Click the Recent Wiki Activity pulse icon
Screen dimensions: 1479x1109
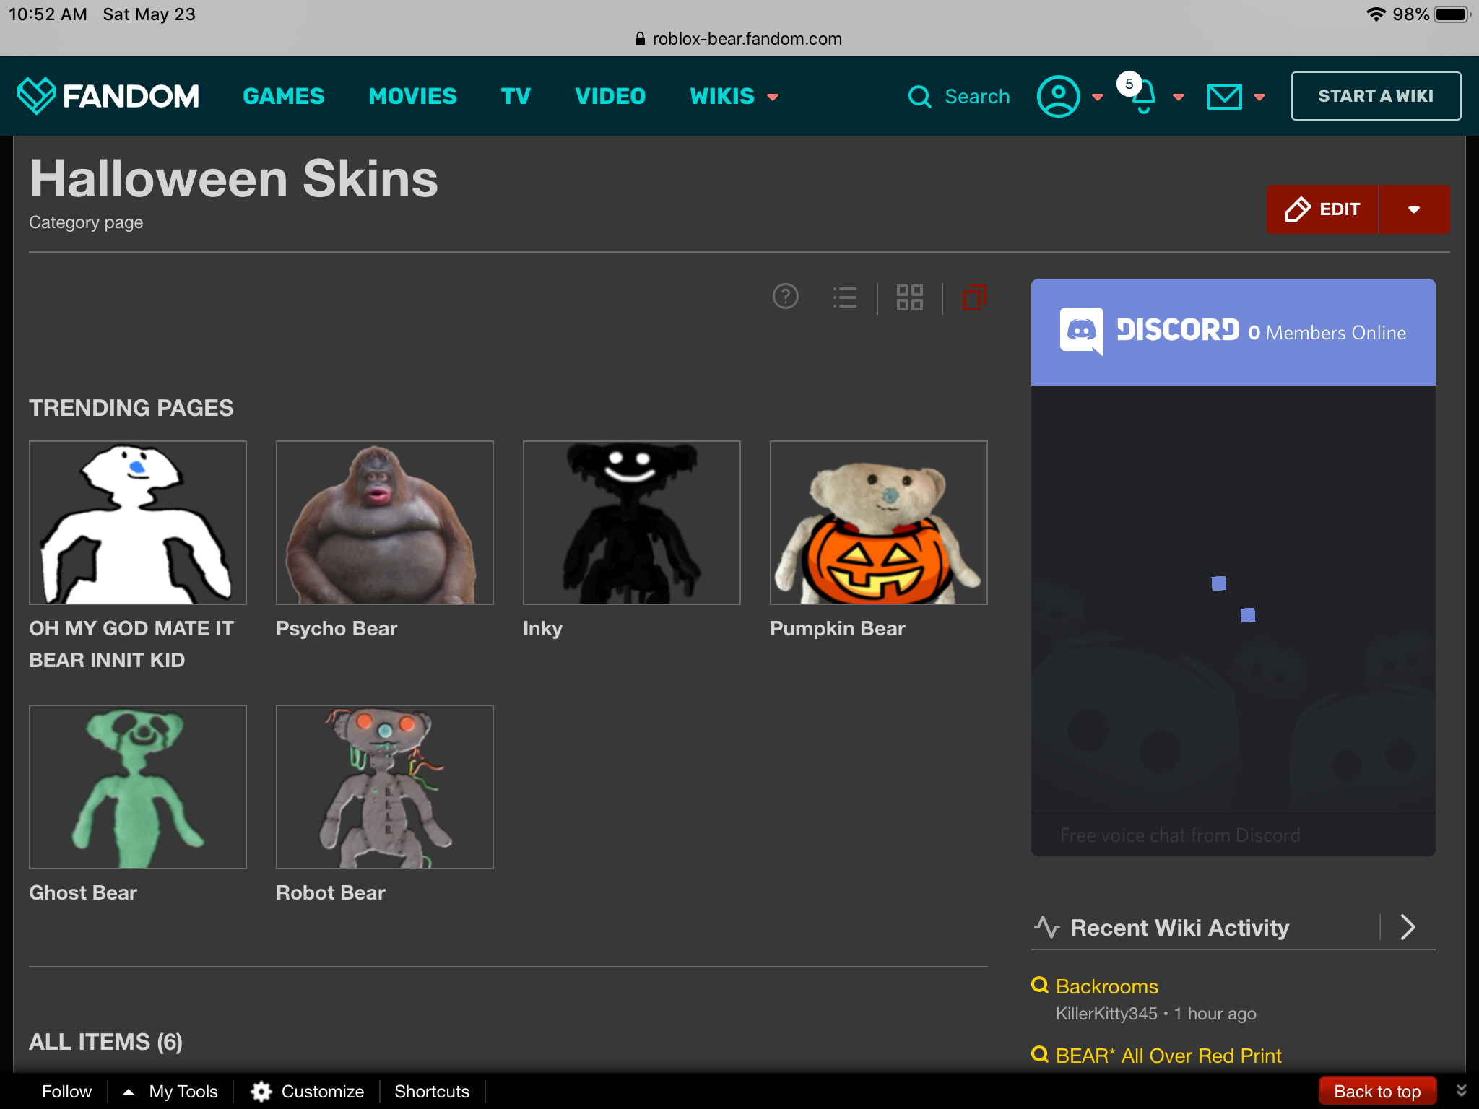(1046, 927)
